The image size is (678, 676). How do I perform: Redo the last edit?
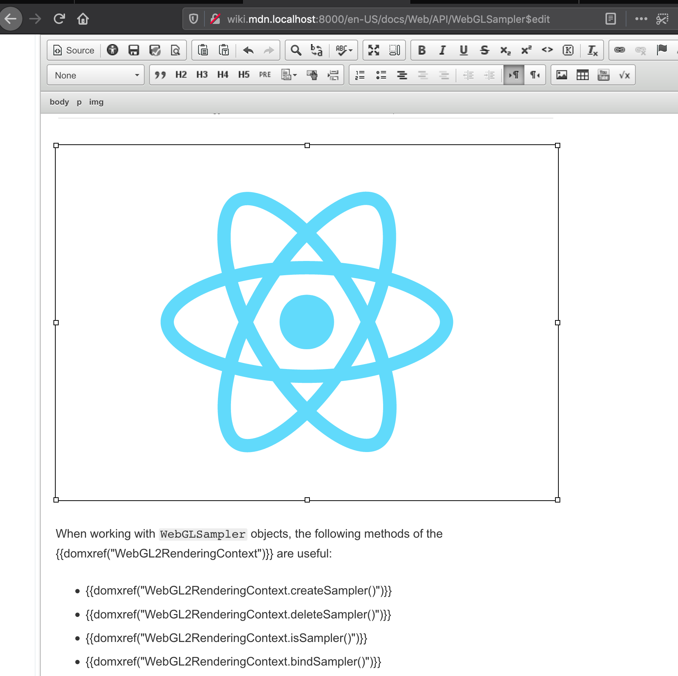pyautogui.click(x=269, y=50)
